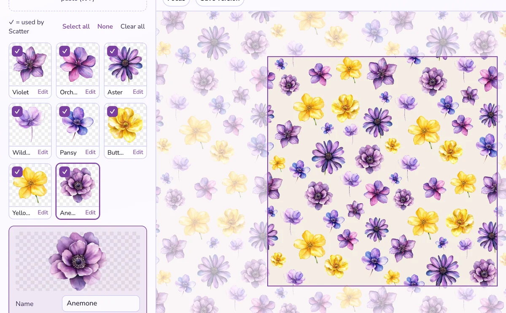Toggle the Buttercup card checkbox

click(x=112, y=111)
